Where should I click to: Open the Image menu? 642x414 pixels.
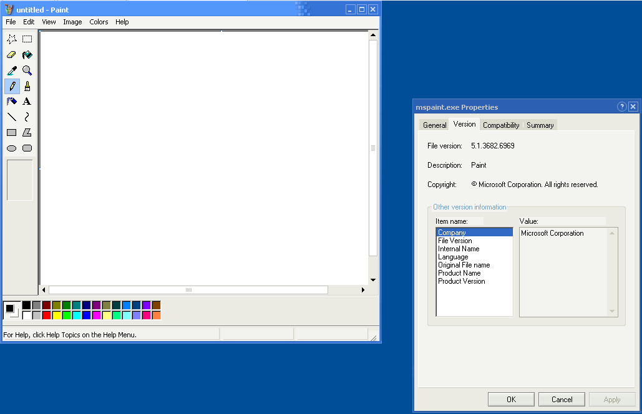(x=72, y=22)
